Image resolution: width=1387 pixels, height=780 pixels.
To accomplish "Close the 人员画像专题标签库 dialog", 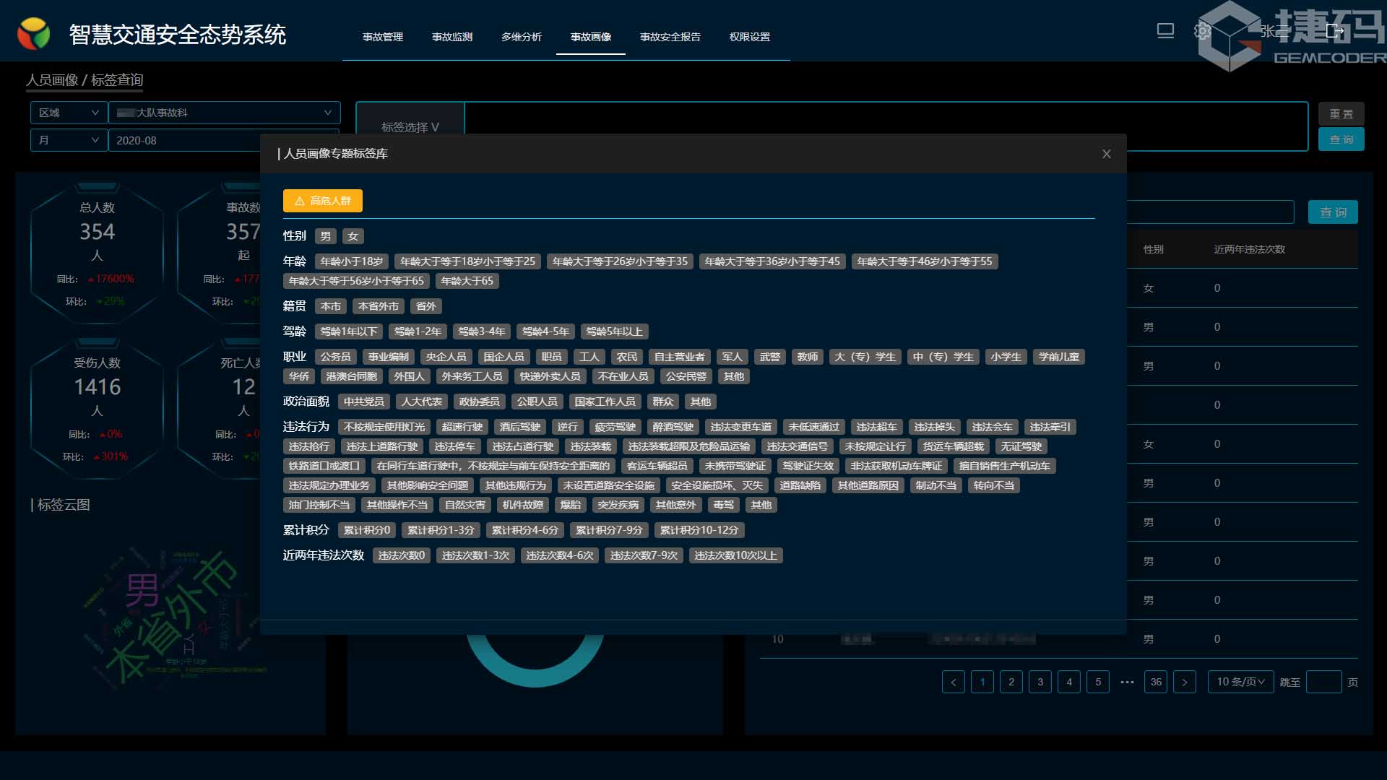I will [x=1106, y=154].
